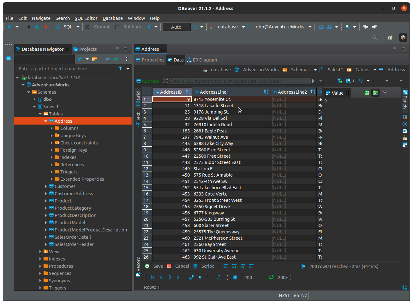Select the ProductCategory table in tree
Viewport: 413px width, 304px height.
tap(73, 208)
